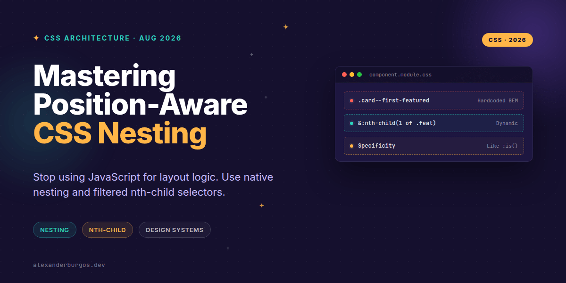
Task: Click the orange bullet beside Specificity
Action: pyautogui.click(x=352, y=146)
